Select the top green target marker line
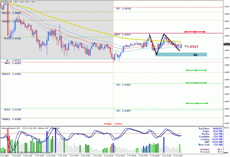This screenshot has width=230, height=157. point(196,70)
